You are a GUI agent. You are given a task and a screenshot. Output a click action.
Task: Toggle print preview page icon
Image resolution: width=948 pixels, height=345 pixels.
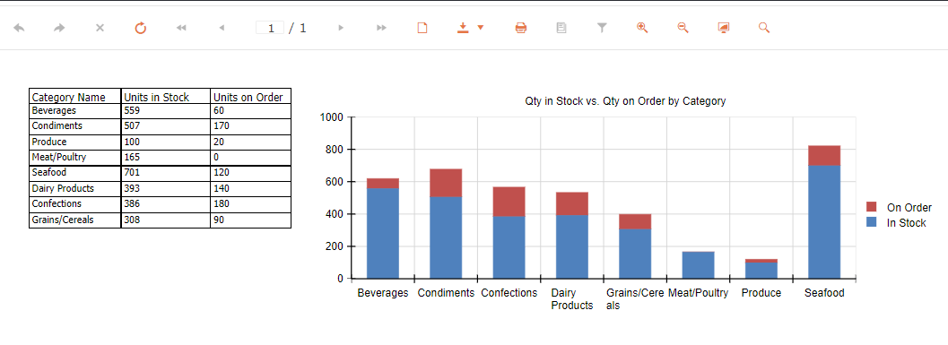(x=422, y=28)
